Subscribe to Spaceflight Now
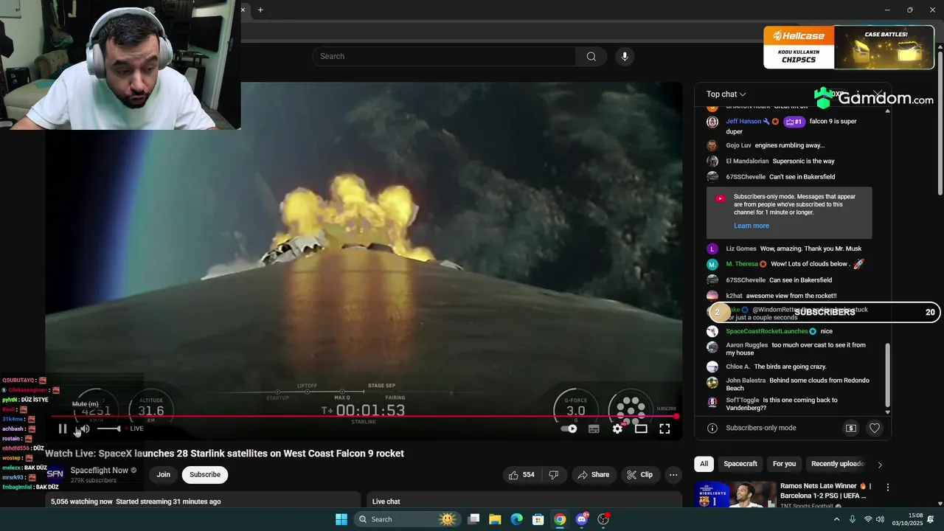The height and width of the screenshot is (531, 944). (x=205, y=475)
